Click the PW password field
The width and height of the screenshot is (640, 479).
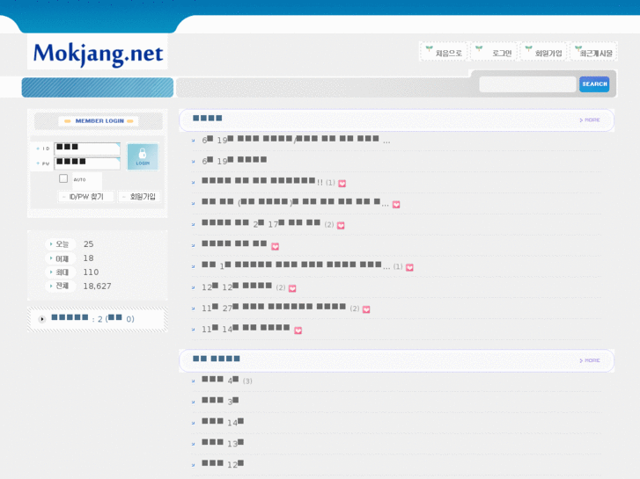coord(87,163)
